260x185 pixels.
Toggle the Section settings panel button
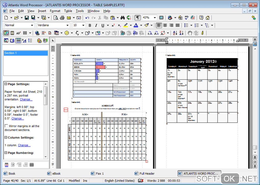point(18,41)
